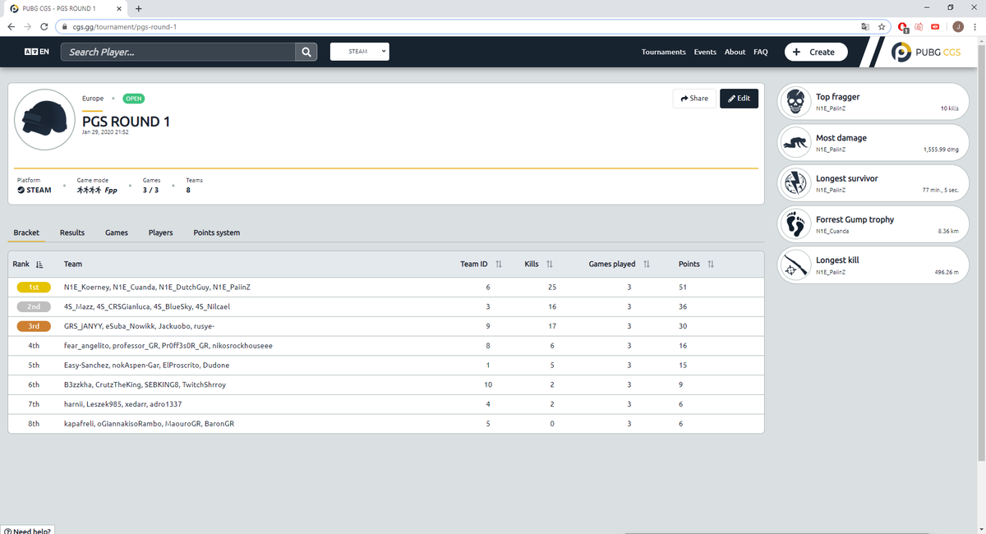Click the Longest kill sniper icon
986x534 pixels.
pos(795,265)
